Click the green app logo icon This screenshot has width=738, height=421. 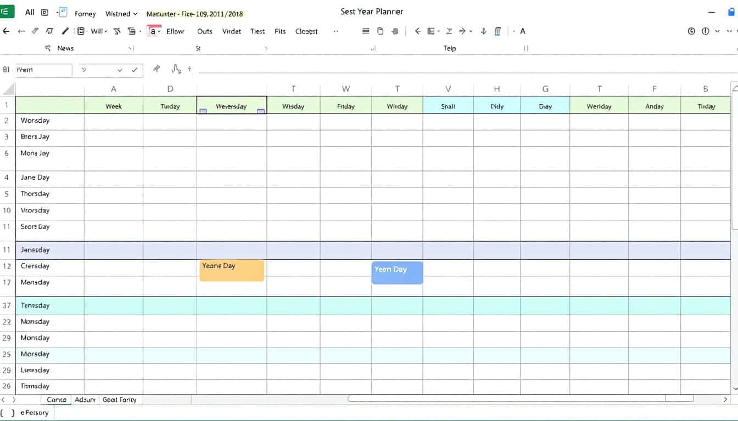(7, 12)
